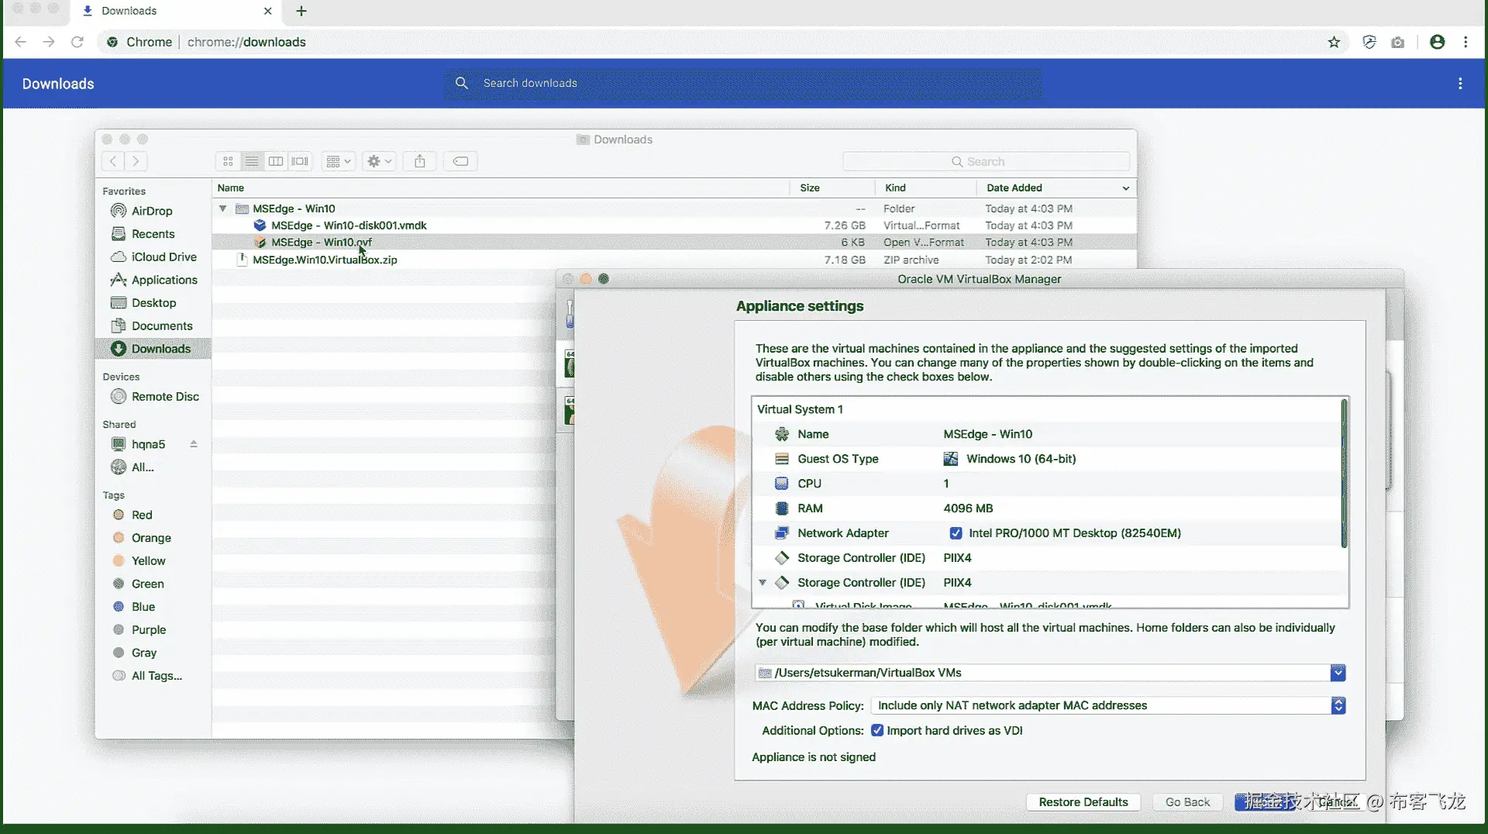Select the Orange tag
The image size is (1488, 834).
[151, 538]
